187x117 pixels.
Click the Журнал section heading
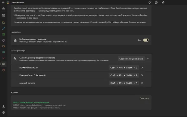point(14,92)
